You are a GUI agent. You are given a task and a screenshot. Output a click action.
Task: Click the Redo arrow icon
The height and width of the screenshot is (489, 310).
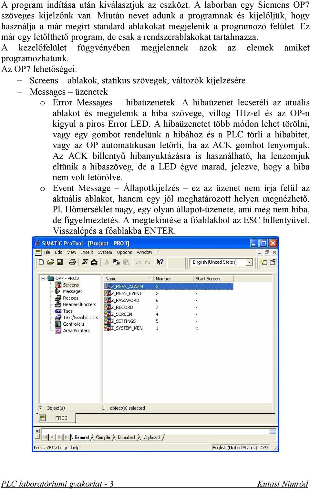point(147,262)
